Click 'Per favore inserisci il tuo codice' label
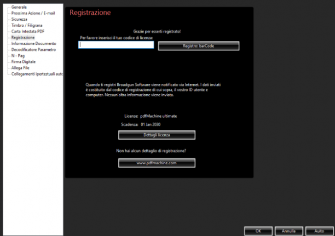Viewport: 335px width, 236px height. (117, 38)
